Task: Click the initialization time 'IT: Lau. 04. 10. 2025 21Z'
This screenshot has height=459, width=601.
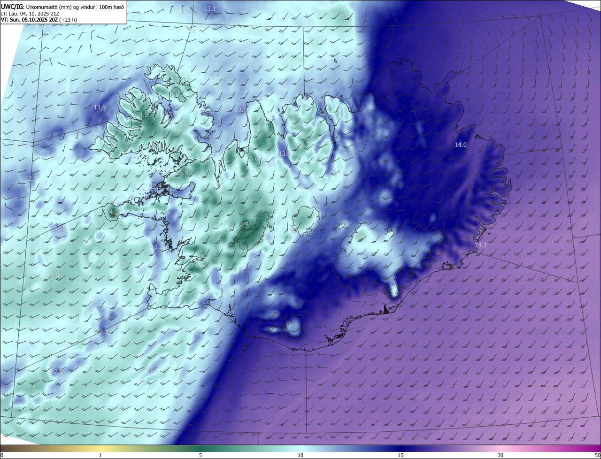Action: (30, 14)
